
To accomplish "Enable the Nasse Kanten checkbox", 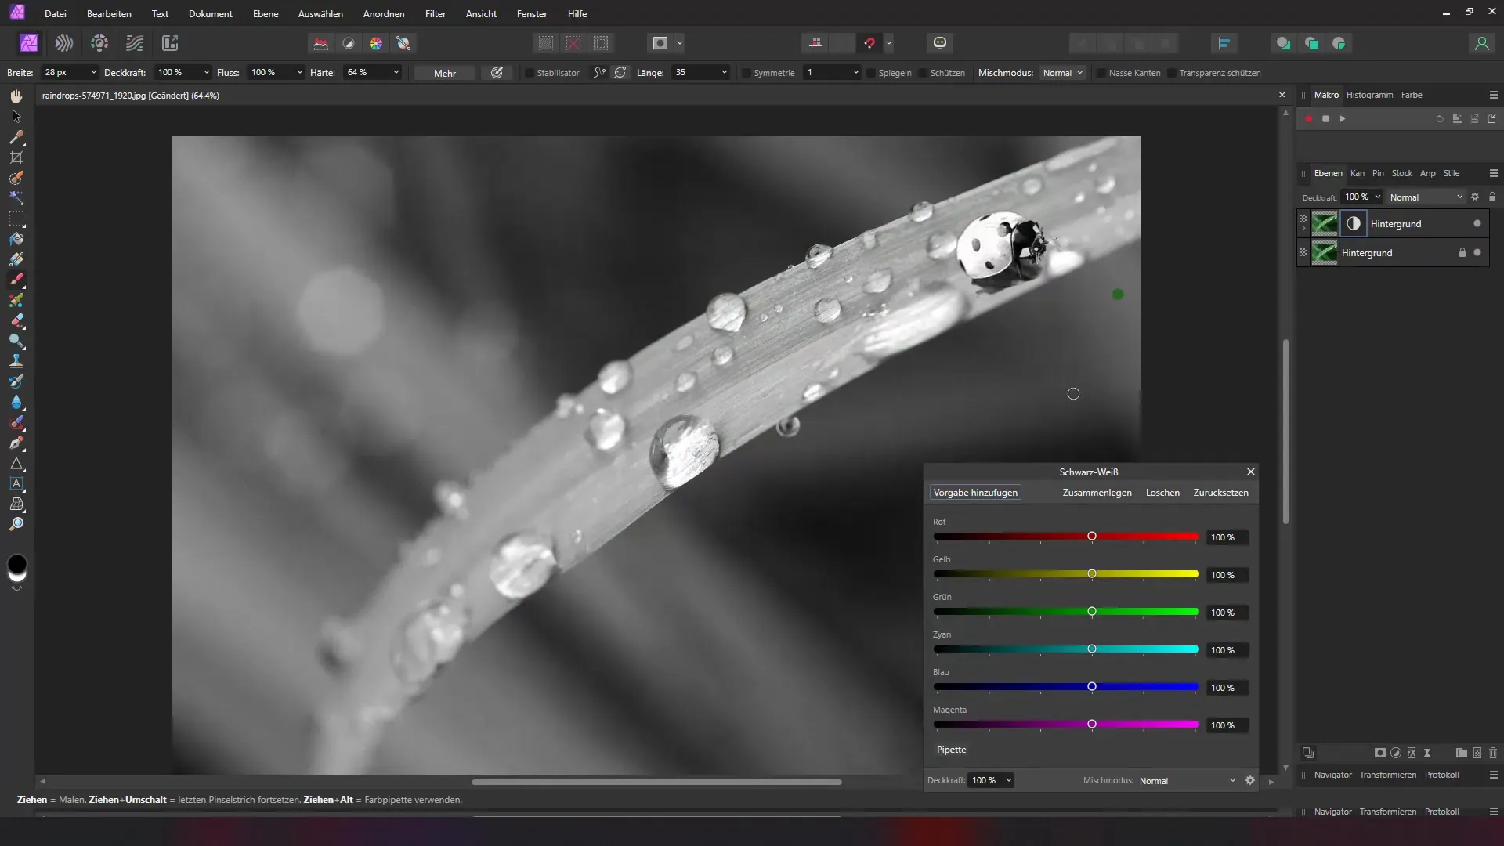I will pyautogui.click(x=1101, y=73).
